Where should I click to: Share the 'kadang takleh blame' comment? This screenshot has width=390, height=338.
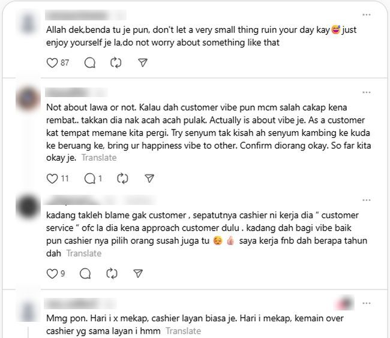tap(138, 274)
